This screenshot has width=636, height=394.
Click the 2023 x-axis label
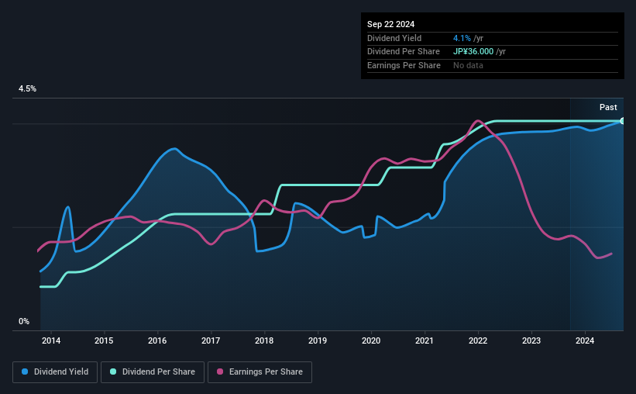[531, 340]
